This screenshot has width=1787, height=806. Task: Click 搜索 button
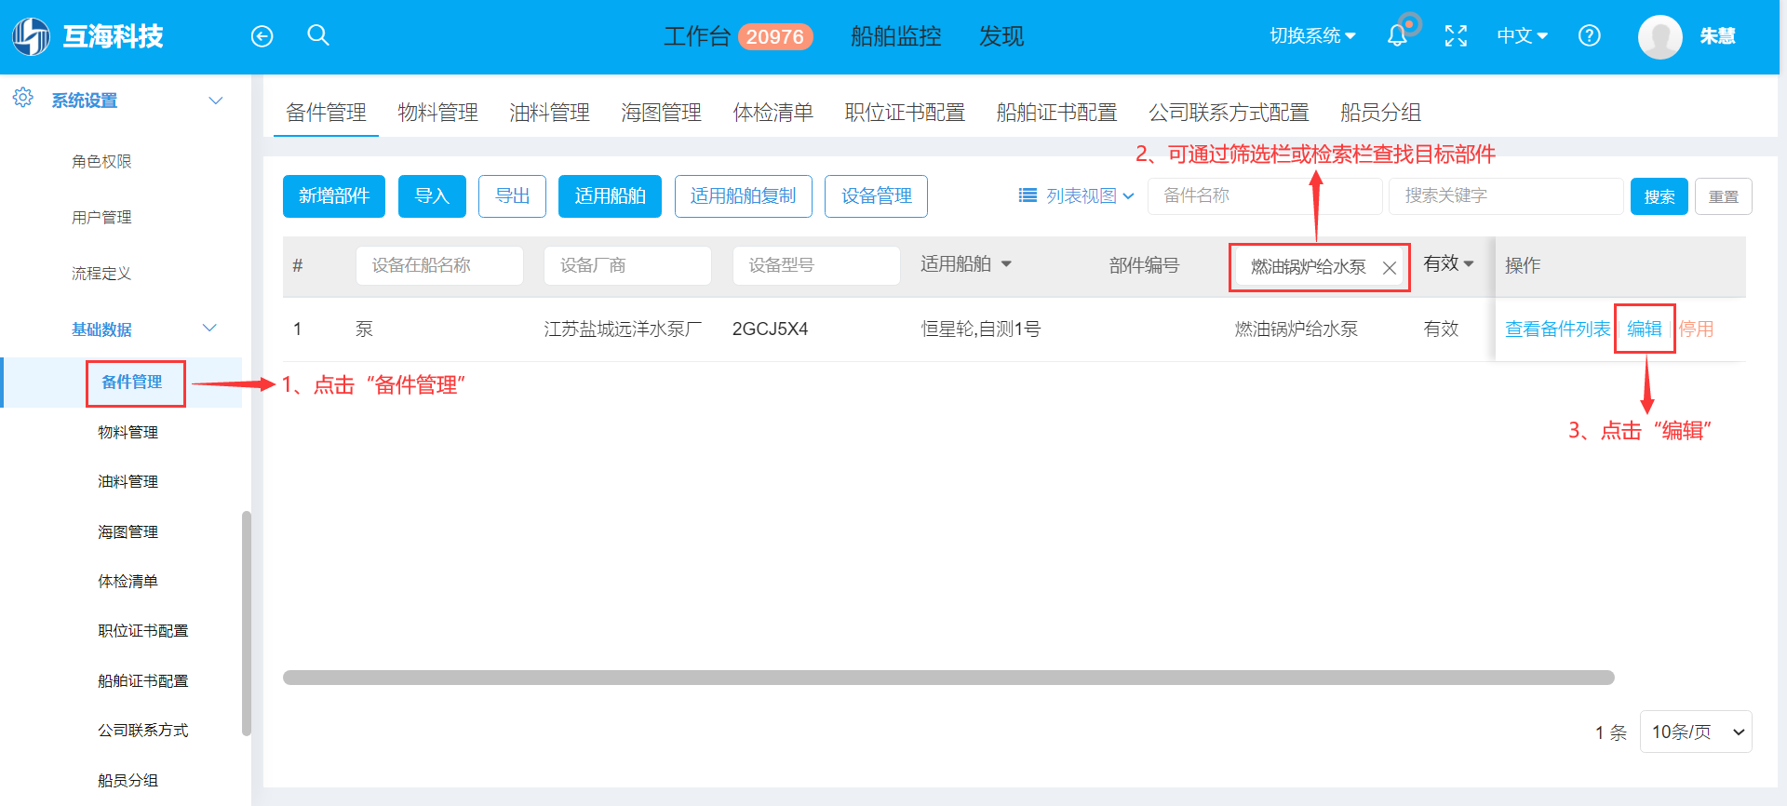[x=1659, y=196]
